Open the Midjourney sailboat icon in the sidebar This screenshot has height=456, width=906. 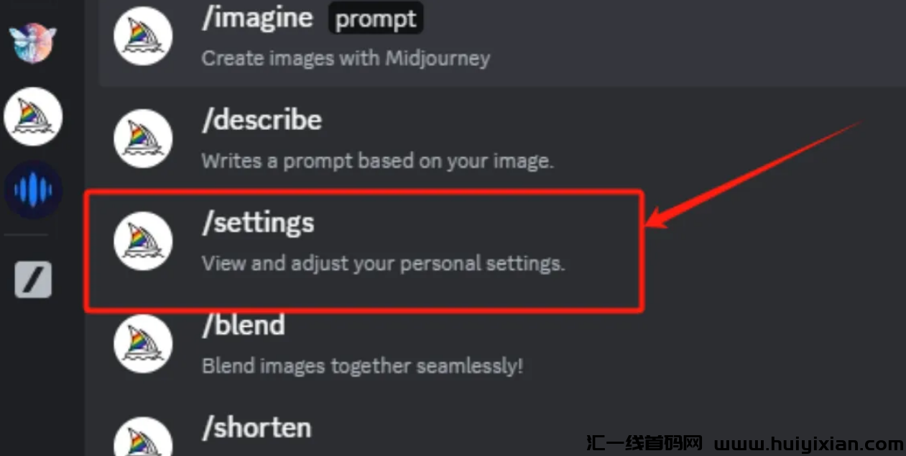33,117
